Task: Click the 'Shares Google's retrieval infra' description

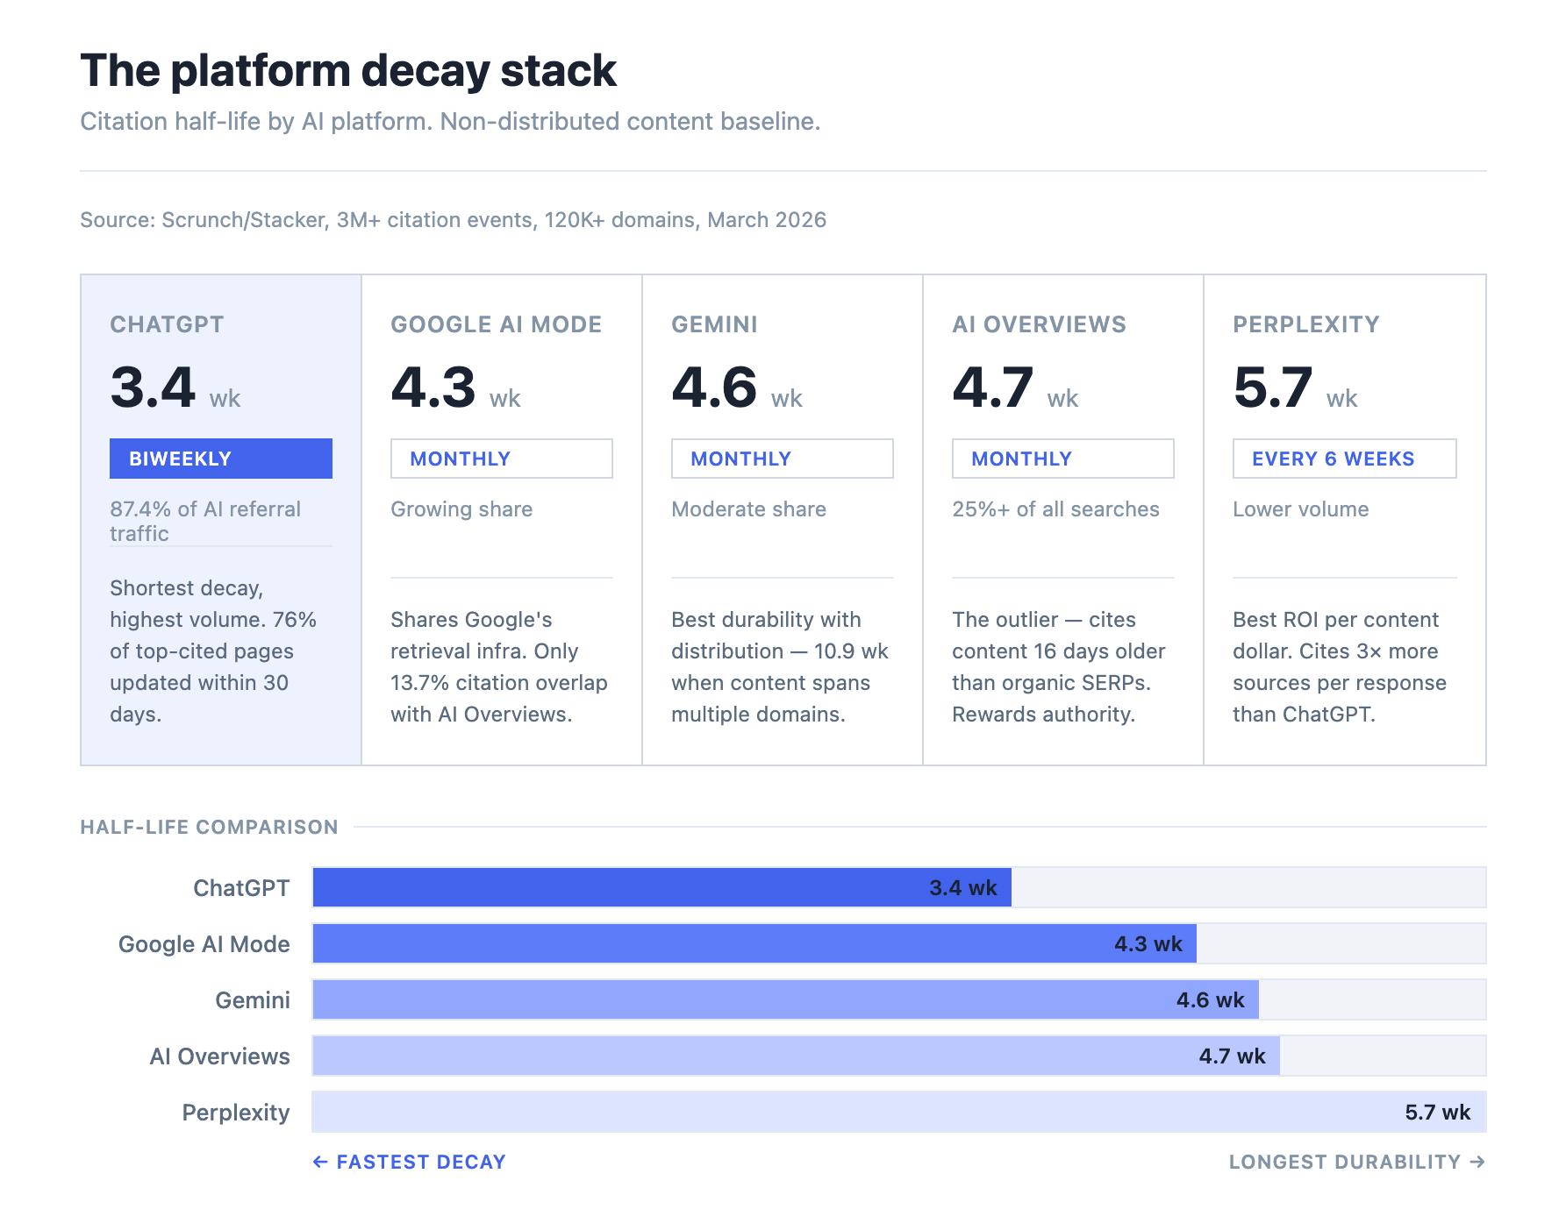Action: [x=499, y=666]
